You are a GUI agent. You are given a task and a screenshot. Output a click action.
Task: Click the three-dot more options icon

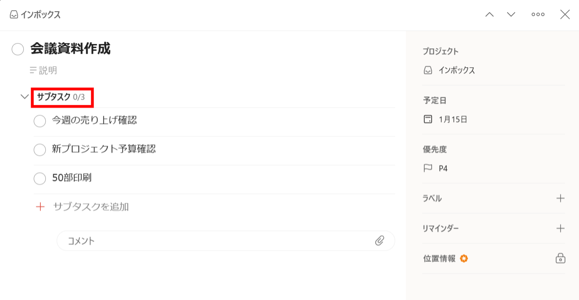[538, 14]
